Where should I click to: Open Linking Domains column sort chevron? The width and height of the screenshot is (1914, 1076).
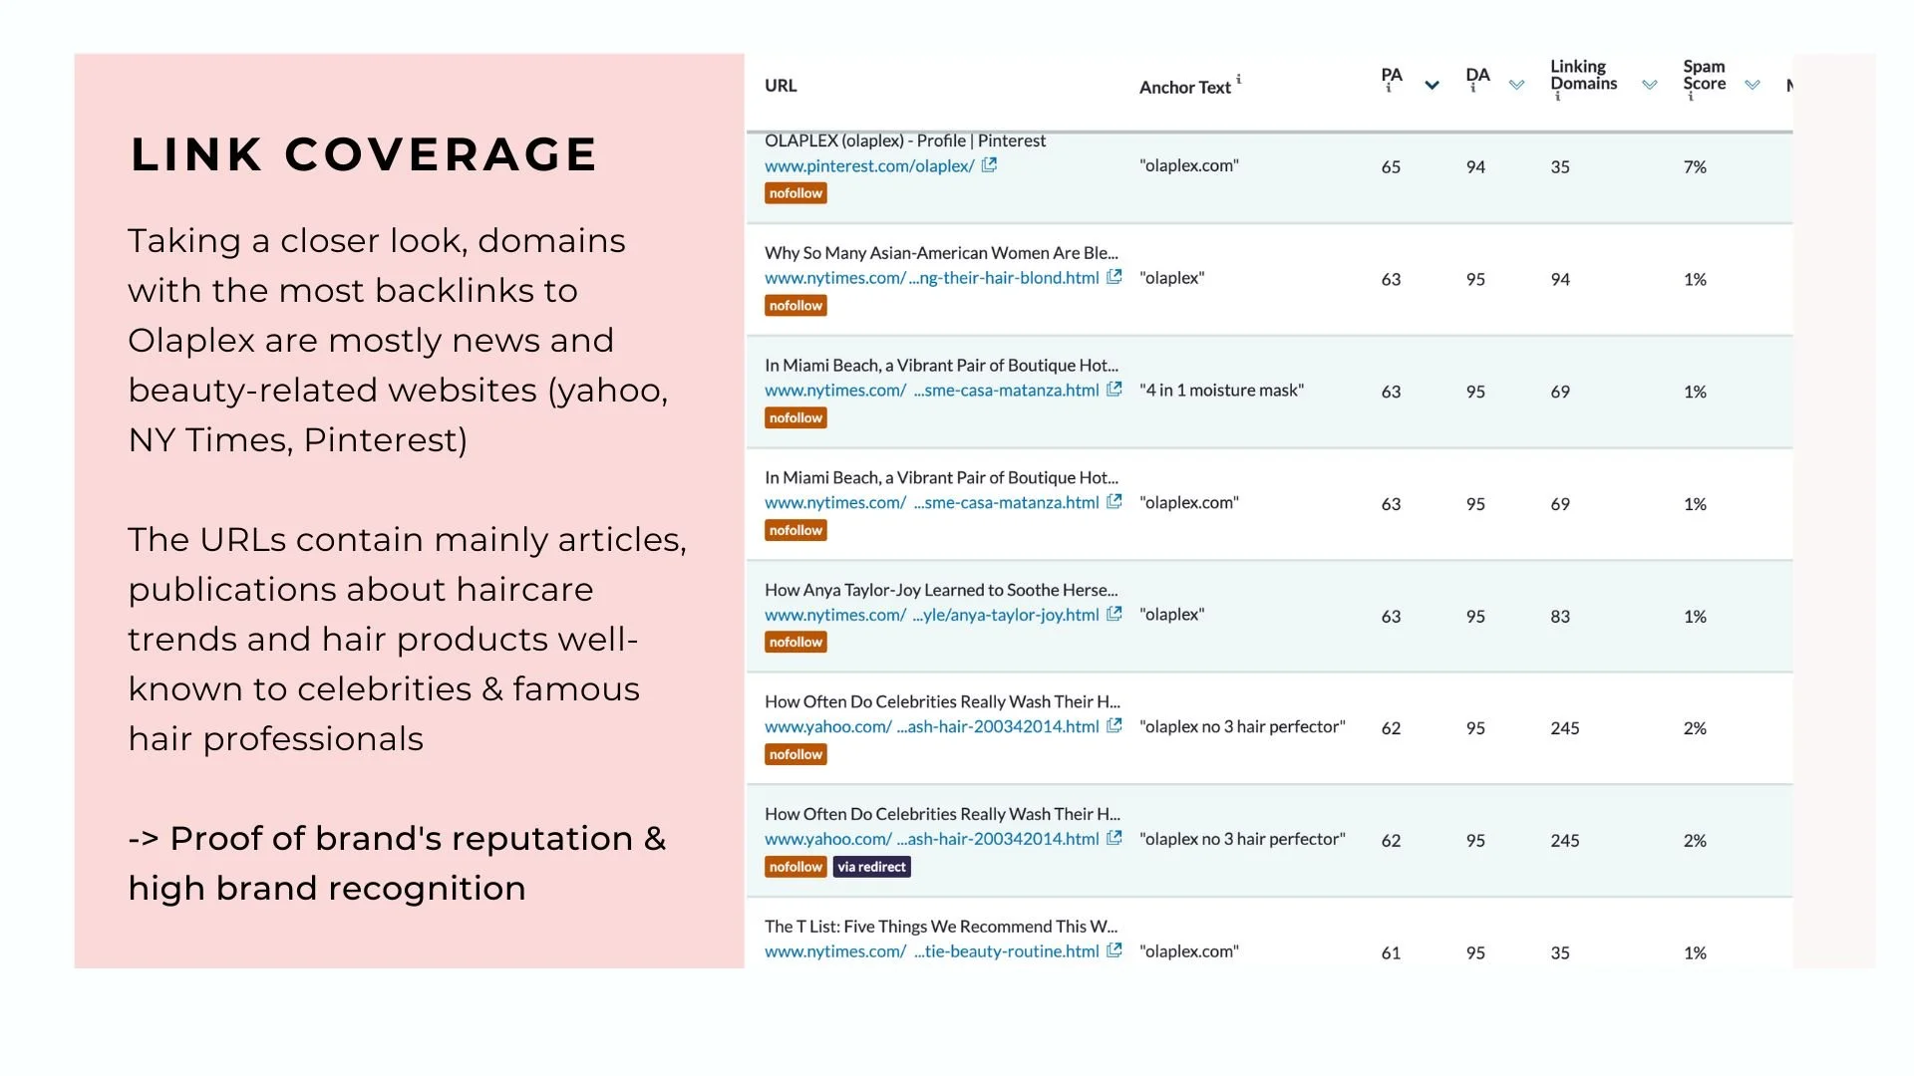(1650, 86)
